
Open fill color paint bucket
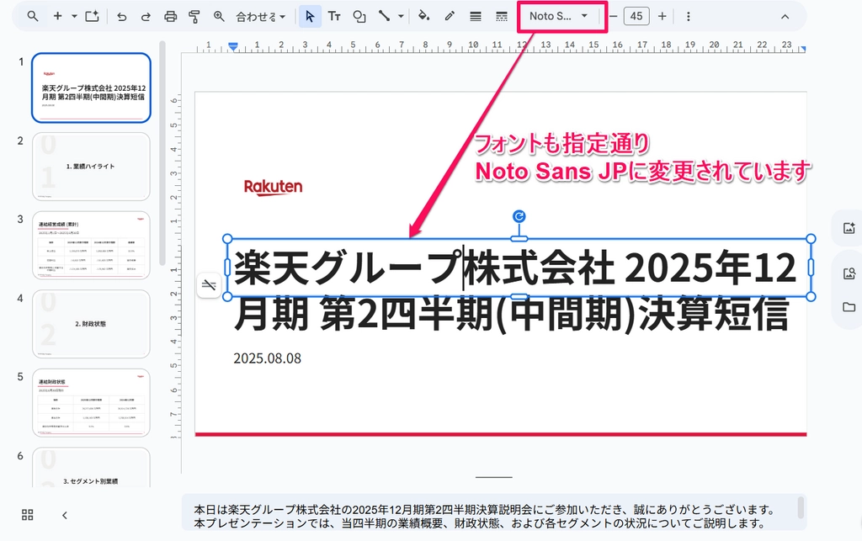point(423,17)
